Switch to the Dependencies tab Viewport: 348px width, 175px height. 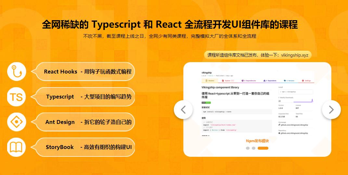249,81
